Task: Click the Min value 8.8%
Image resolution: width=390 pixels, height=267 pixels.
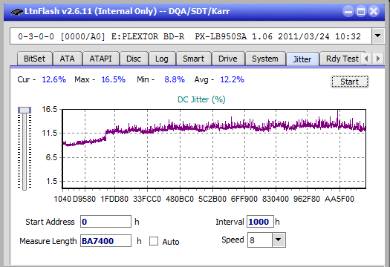Action: click(x=175, y=79)
